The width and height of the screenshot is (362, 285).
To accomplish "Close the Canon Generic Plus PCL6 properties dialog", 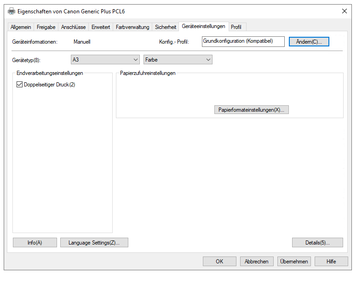I will (x=344, y=11).
